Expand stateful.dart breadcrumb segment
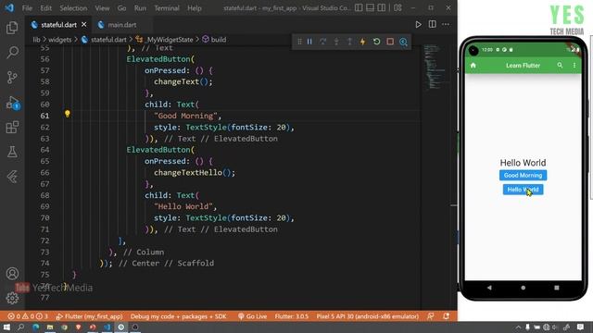The width and height of the screenshot is (593, 333). [104, 39]
